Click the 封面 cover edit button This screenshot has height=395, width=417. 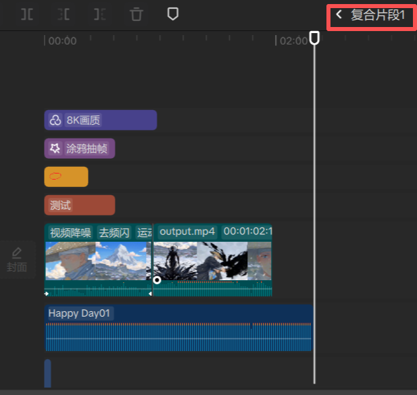pyautogui.click(x=17, y=259)
